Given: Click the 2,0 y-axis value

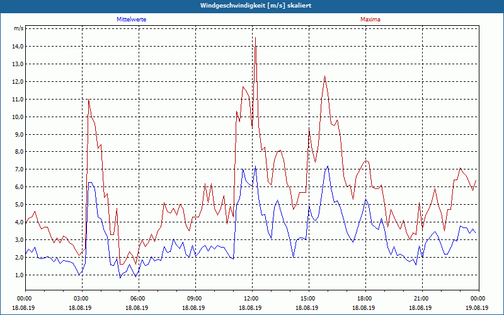Looking at the screenshot, I should coord(20,257).
